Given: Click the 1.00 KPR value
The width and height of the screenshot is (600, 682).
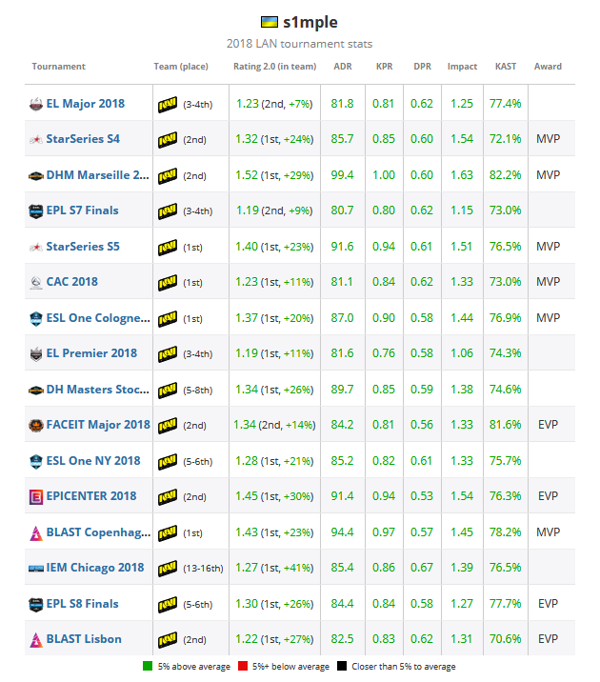Looking at the screenshot, I should [x=384, y=175].
